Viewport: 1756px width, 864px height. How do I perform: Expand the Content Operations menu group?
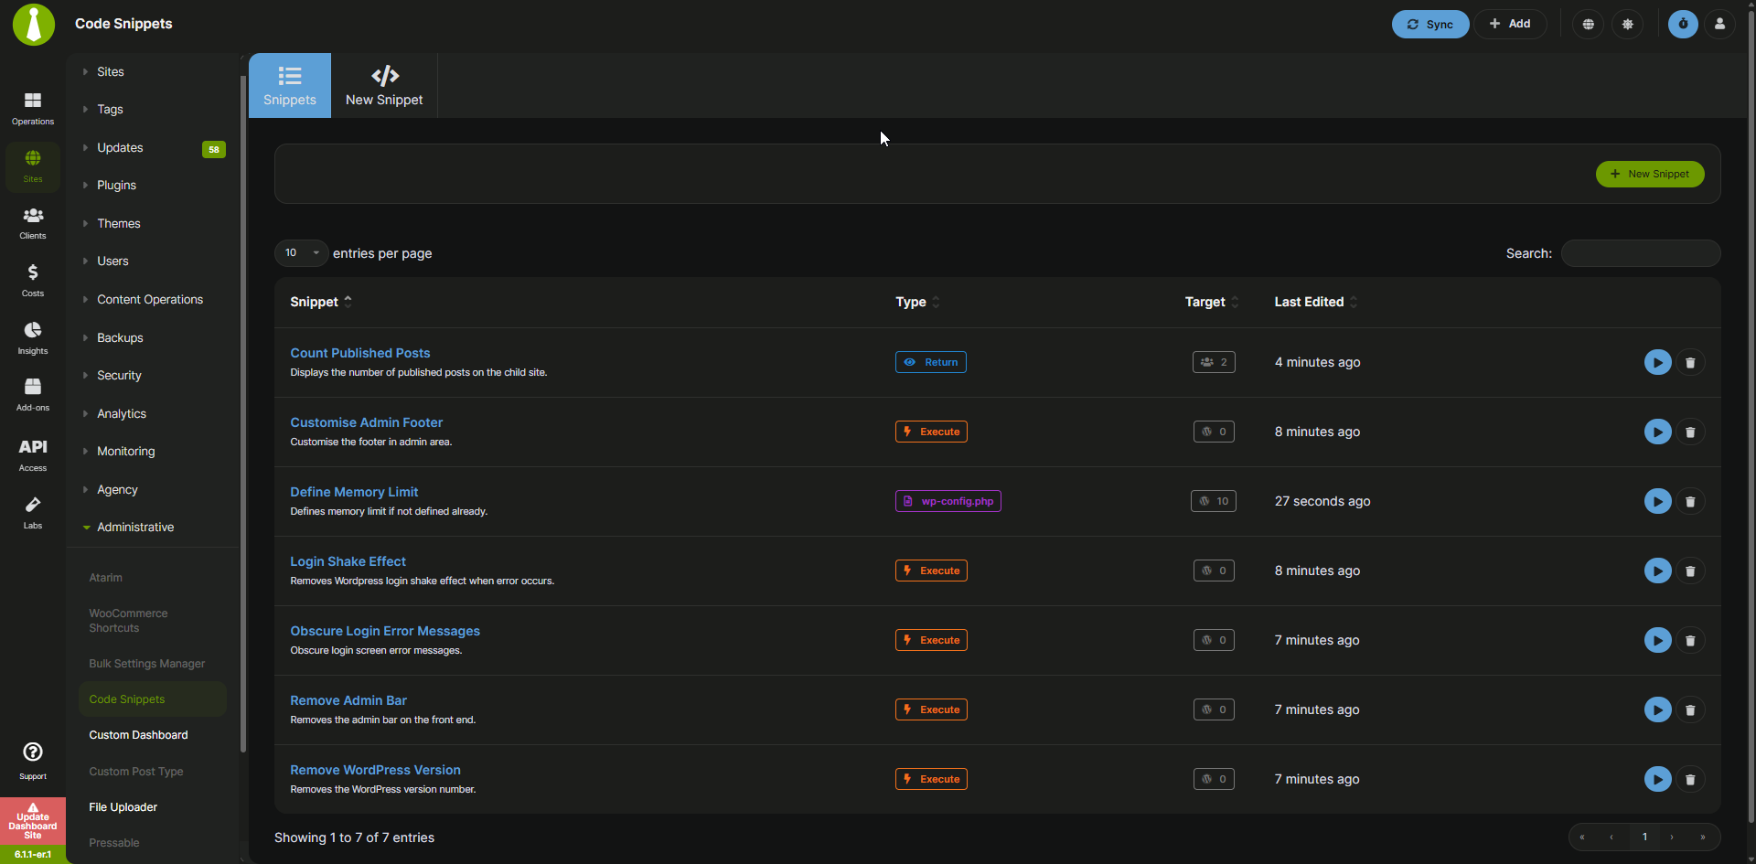[152, 299]
